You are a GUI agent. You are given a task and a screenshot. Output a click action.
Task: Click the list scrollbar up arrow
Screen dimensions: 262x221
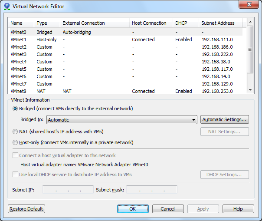250,22
